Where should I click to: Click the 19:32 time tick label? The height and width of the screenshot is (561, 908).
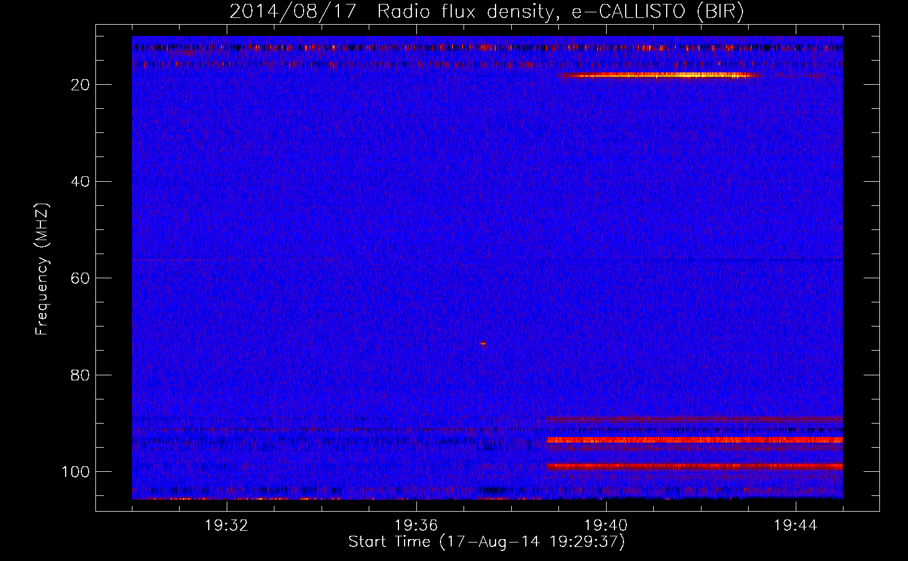(x=227, y=526)
